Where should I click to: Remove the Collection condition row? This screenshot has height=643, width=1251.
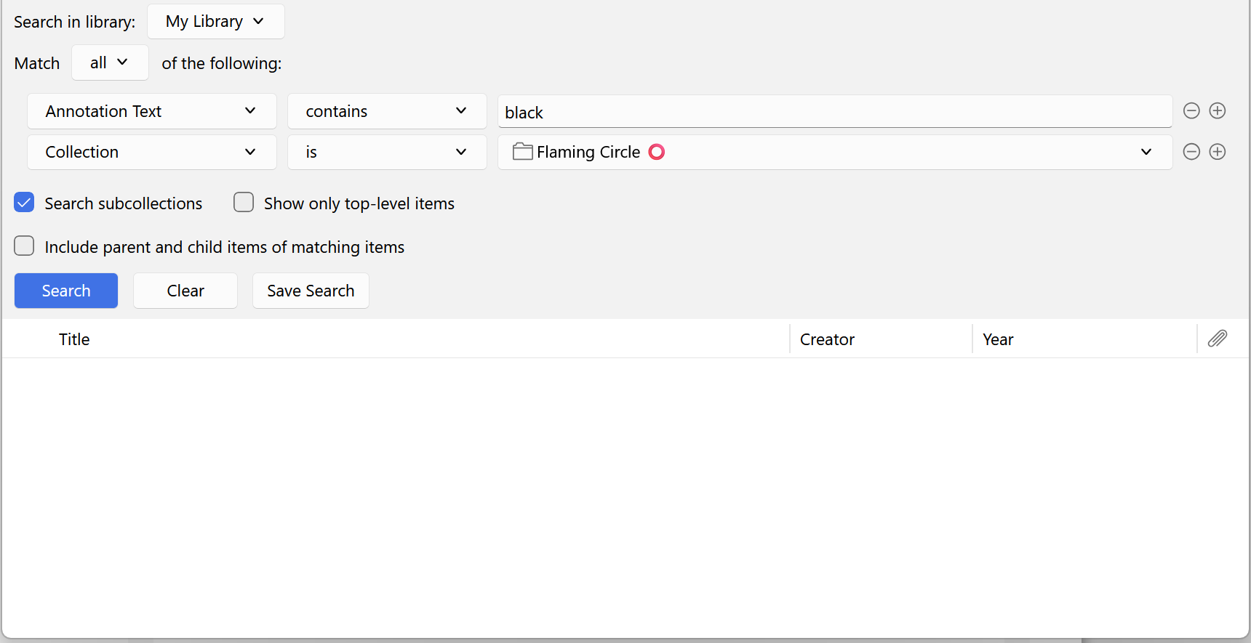[x=1191, y=151]
